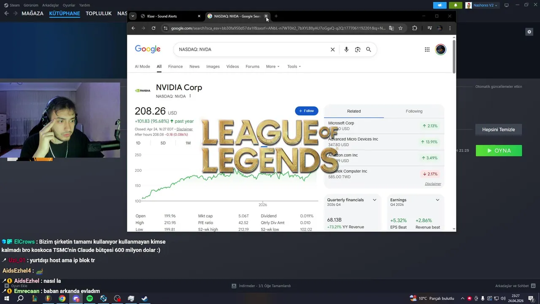Open the Chrome extensions puzzle icon
This screenshot has height=304, width=540.
pyautogui.click(x=415, y=28)
